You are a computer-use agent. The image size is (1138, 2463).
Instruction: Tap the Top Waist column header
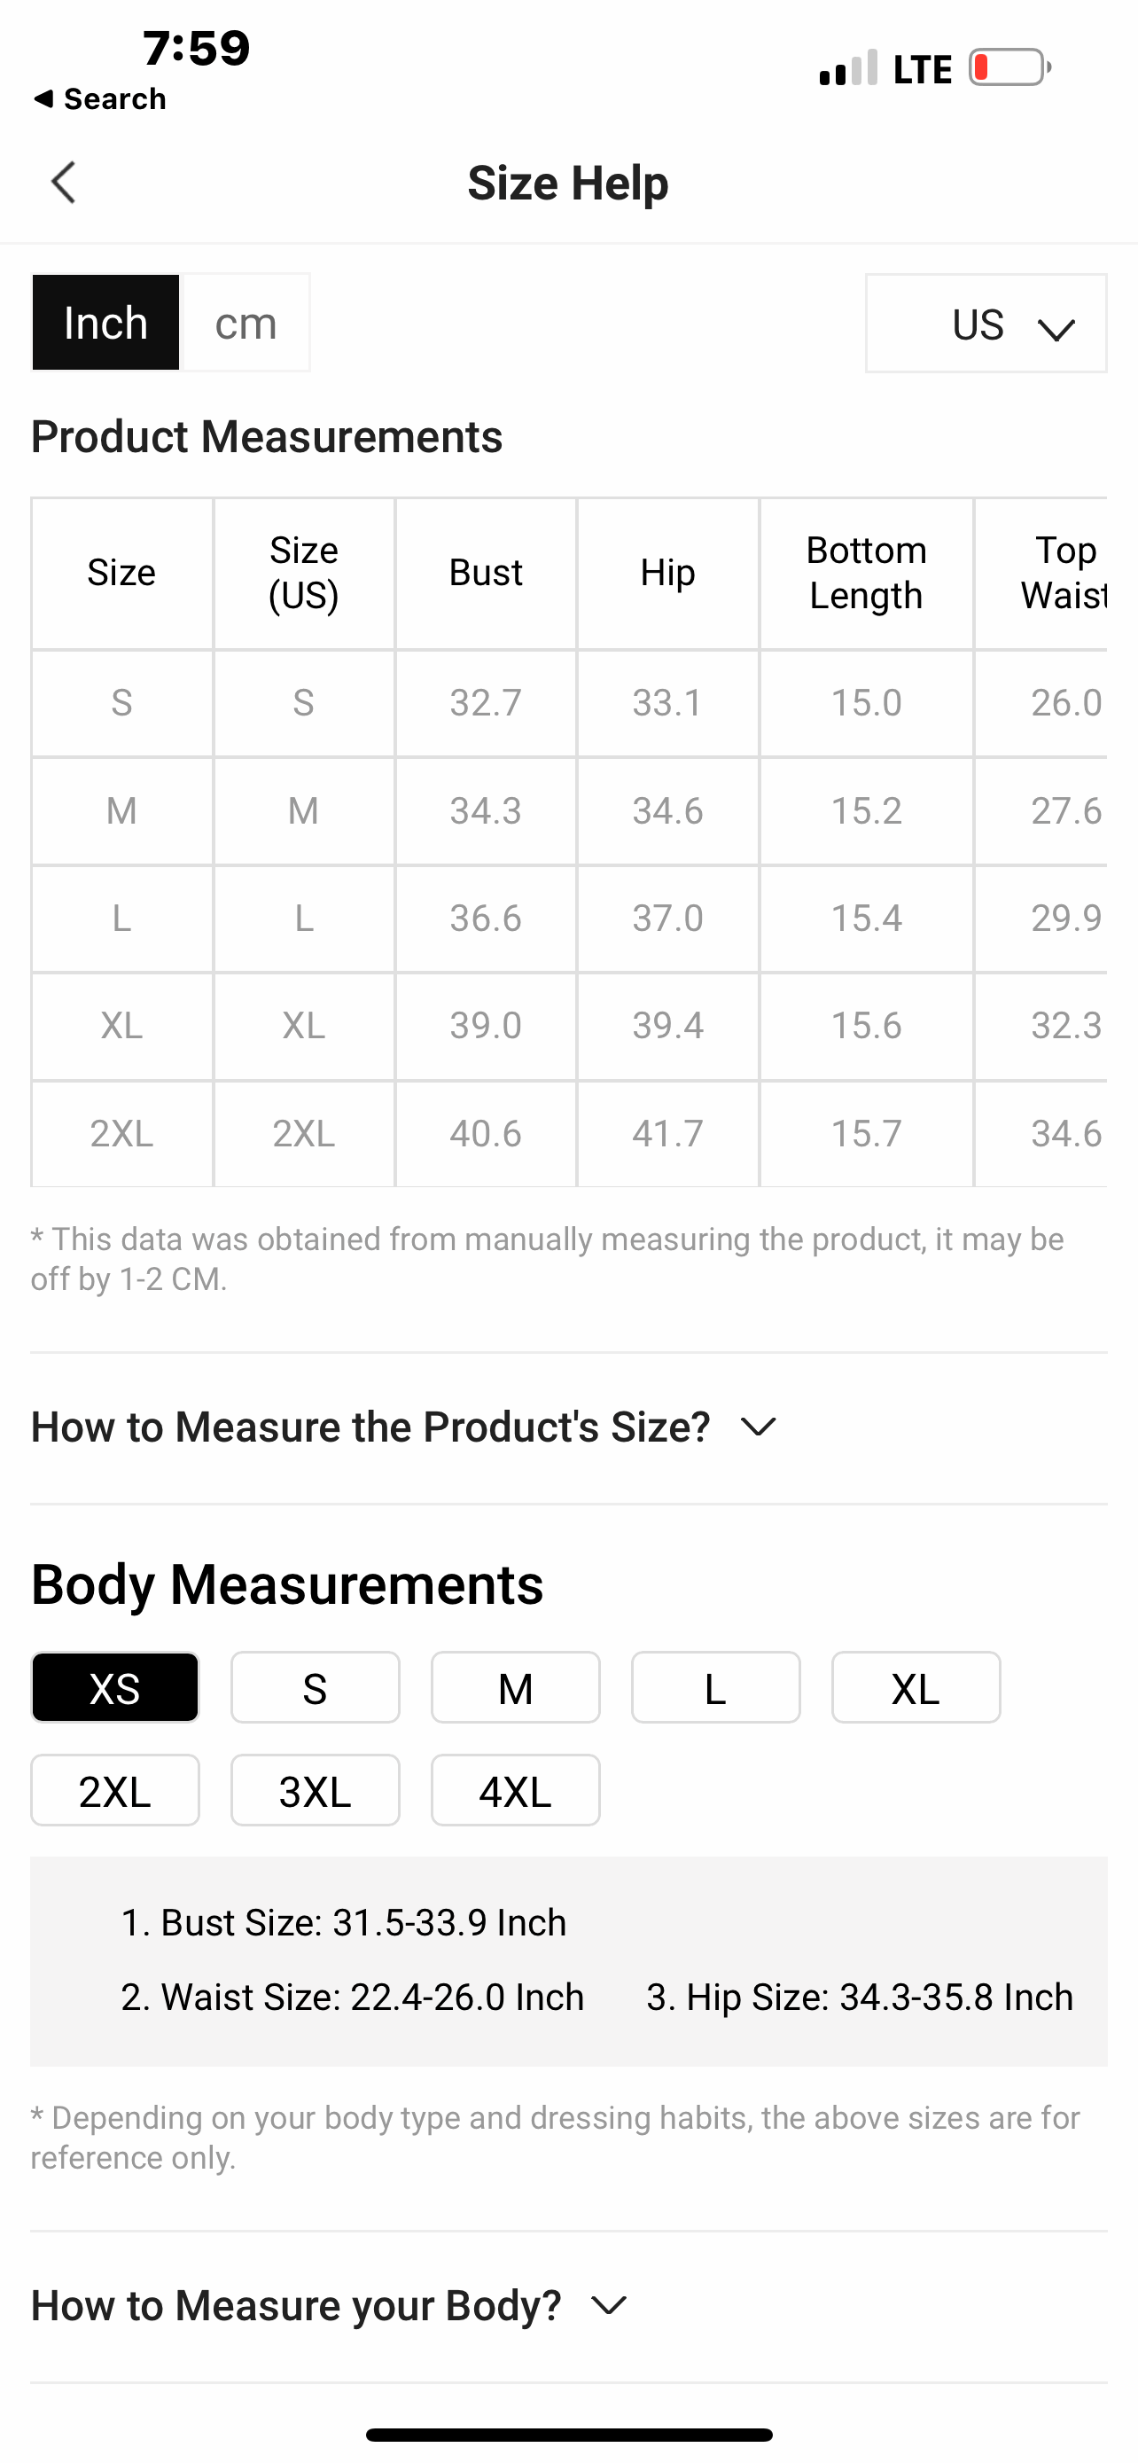[x=1062, y=573]
